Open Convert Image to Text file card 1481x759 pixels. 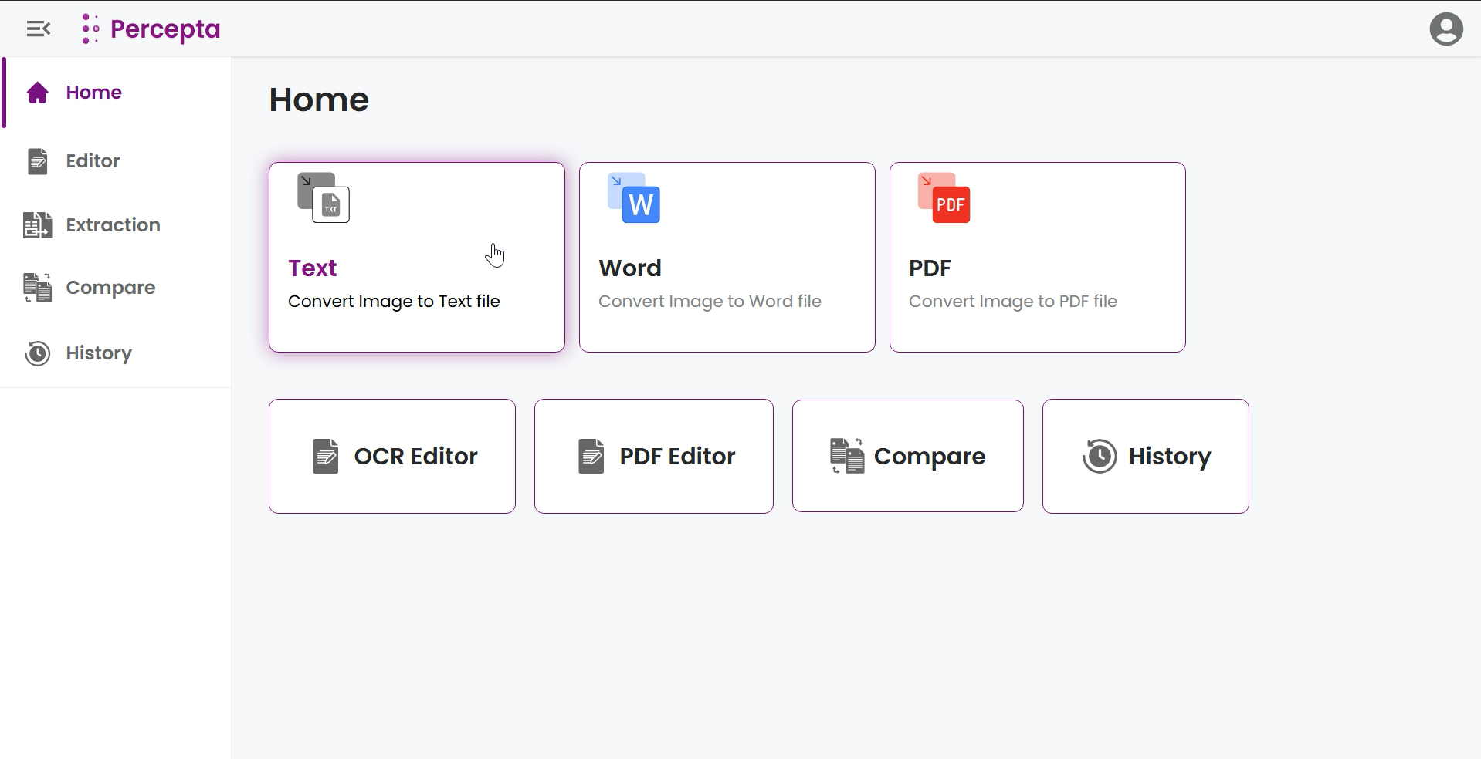click(416, 257)
